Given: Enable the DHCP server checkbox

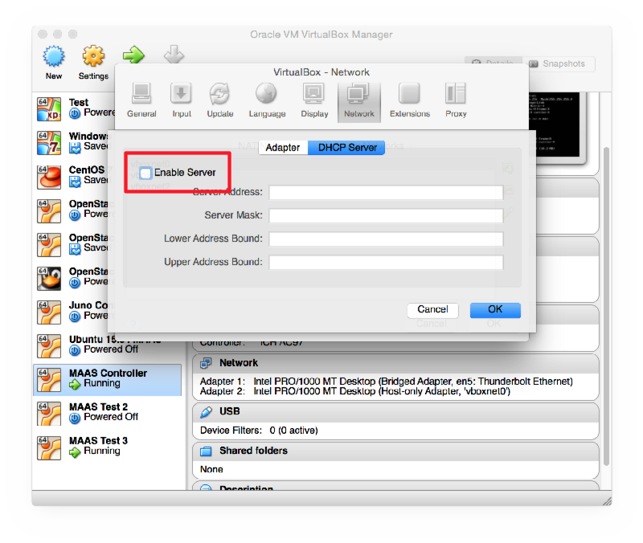Looking at the screenshot, I should tap(145, 171).
